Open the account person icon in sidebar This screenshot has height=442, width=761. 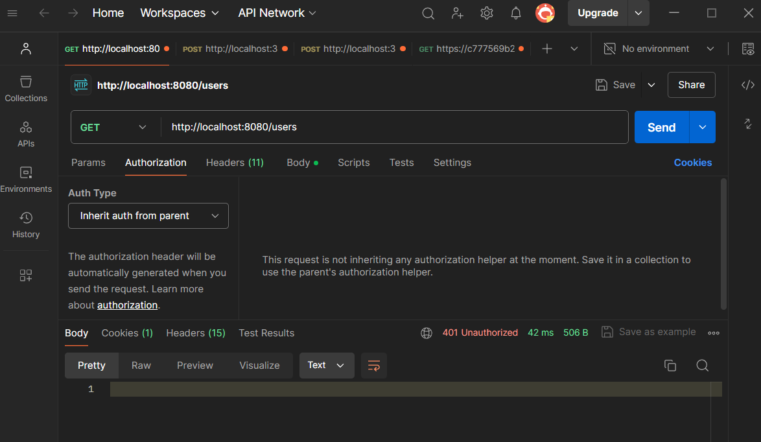pyautogui.click(x=26, y=49)
